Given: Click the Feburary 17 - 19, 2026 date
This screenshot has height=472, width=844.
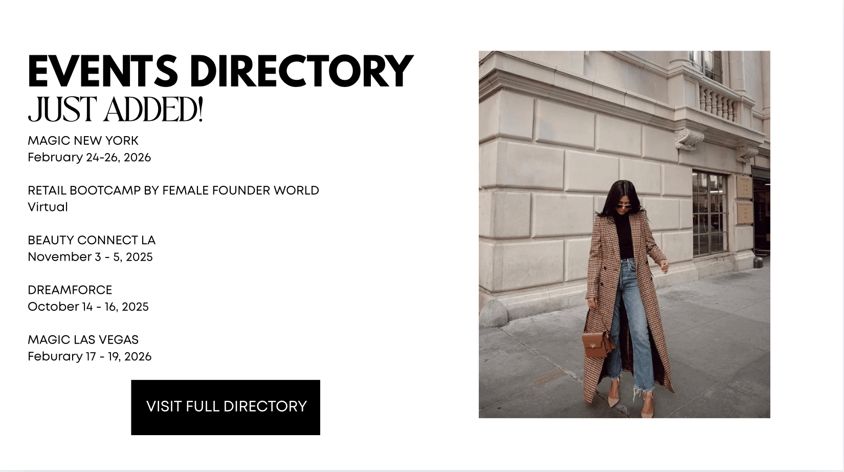Looking at the screenshot, I should (x=90, y=356).
